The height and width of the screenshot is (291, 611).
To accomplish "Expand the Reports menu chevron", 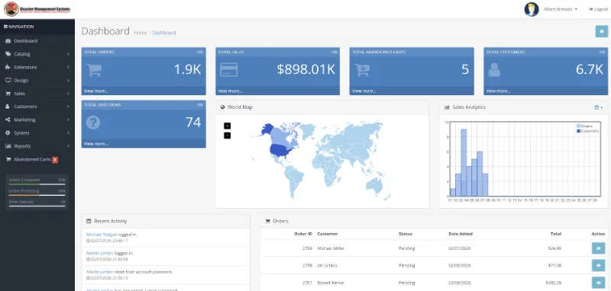I will click(x=68, y=146).
